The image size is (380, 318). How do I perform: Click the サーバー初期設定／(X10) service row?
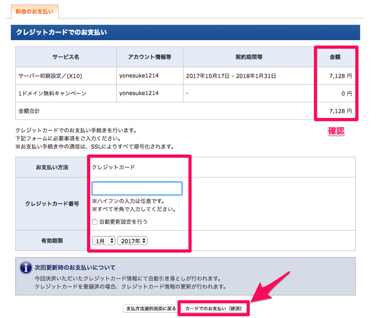pos(46,75)
